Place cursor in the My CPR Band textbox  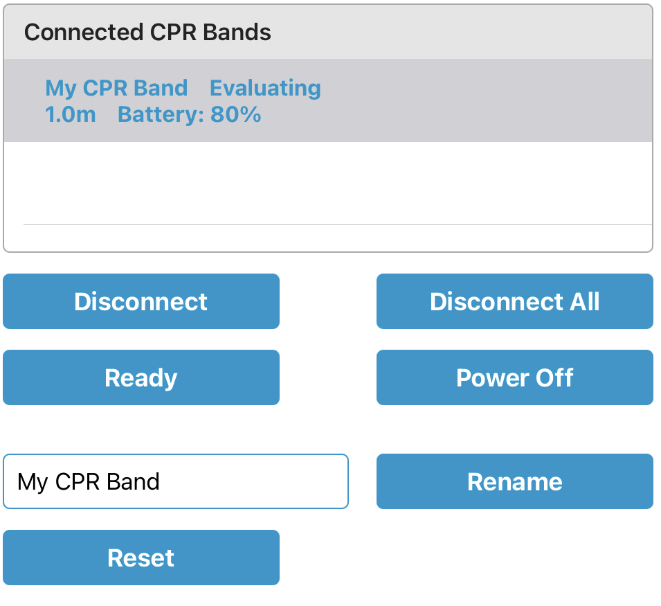coord(175,481)
